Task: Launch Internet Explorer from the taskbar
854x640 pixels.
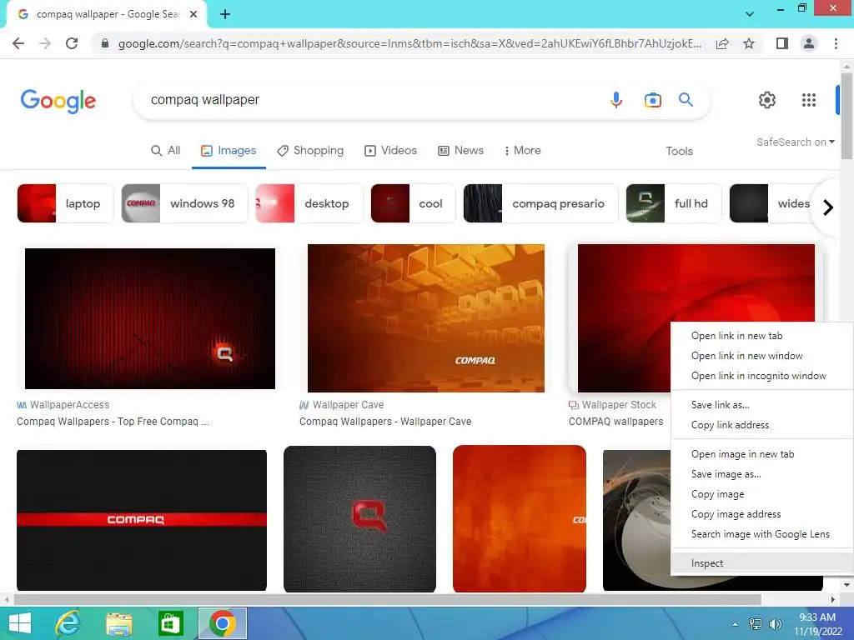Action: pyautogui.click(x=68, y=623)
